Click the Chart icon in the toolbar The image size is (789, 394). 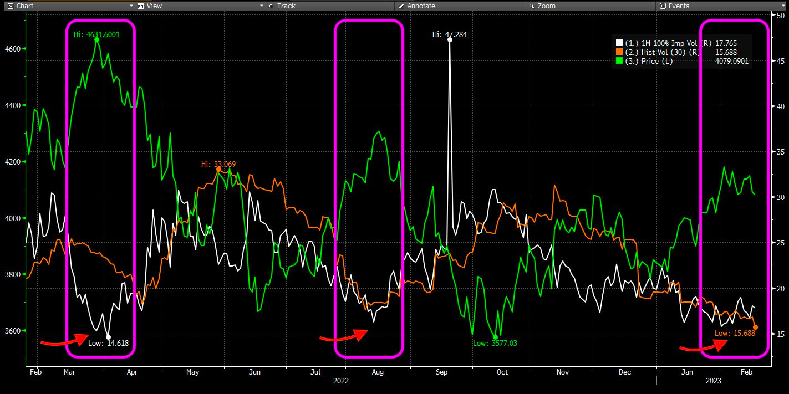tap(10, 6)
